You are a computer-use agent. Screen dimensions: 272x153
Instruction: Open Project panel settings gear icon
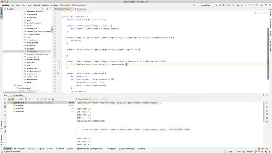pyautogui.click(x=48, y=9)
